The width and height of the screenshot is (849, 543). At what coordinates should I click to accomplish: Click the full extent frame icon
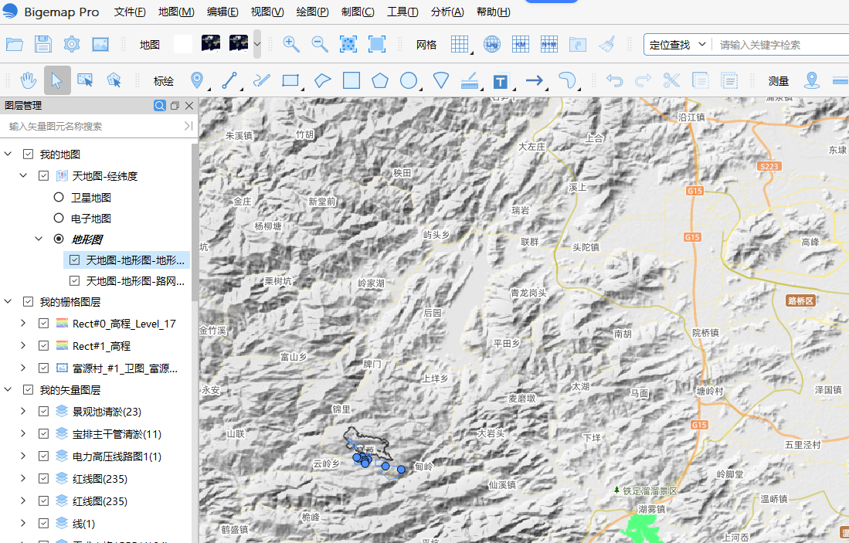[377, 44]
